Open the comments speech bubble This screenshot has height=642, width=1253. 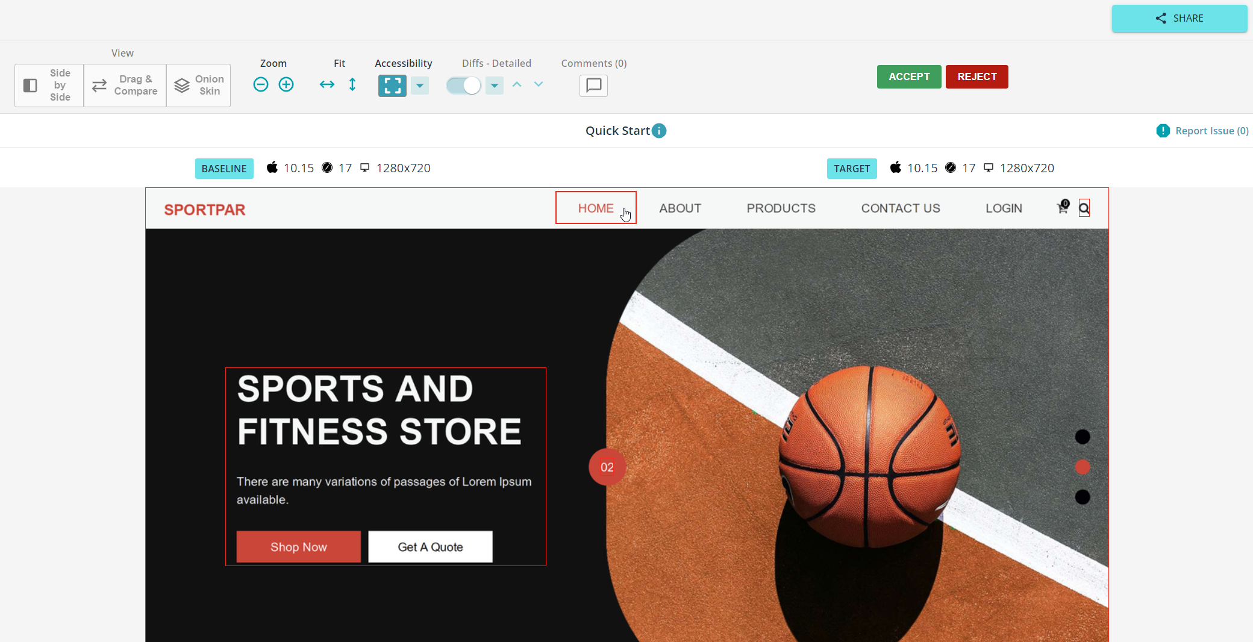(x=593, y=86)
